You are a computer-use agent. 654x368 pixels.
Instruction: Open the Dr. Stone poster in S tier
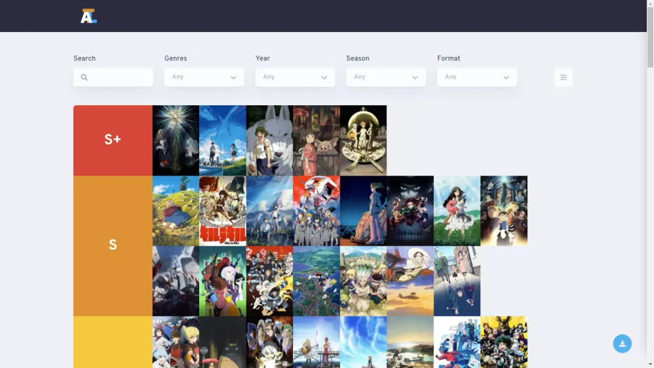pos(363,281)
